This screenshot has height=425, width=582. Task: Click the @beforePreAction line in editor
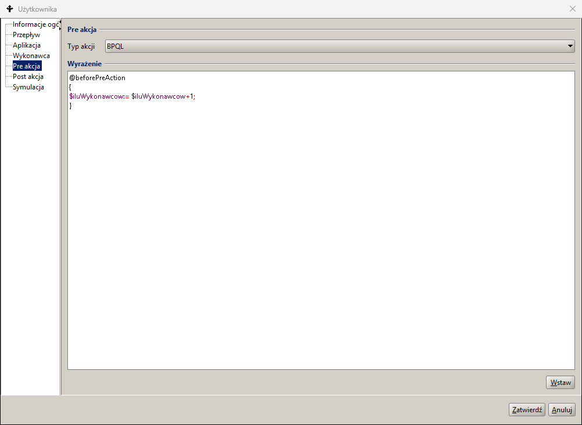point(97,78)
